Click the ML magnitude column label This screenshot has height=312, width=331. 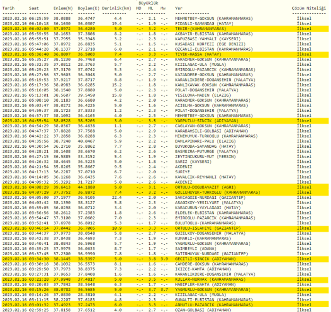point(151,8)
